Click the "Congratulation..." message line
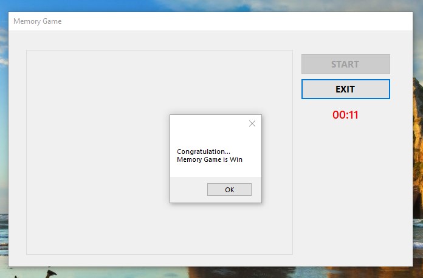The width and height of the screenshot is (423, 278). [204, 151]
